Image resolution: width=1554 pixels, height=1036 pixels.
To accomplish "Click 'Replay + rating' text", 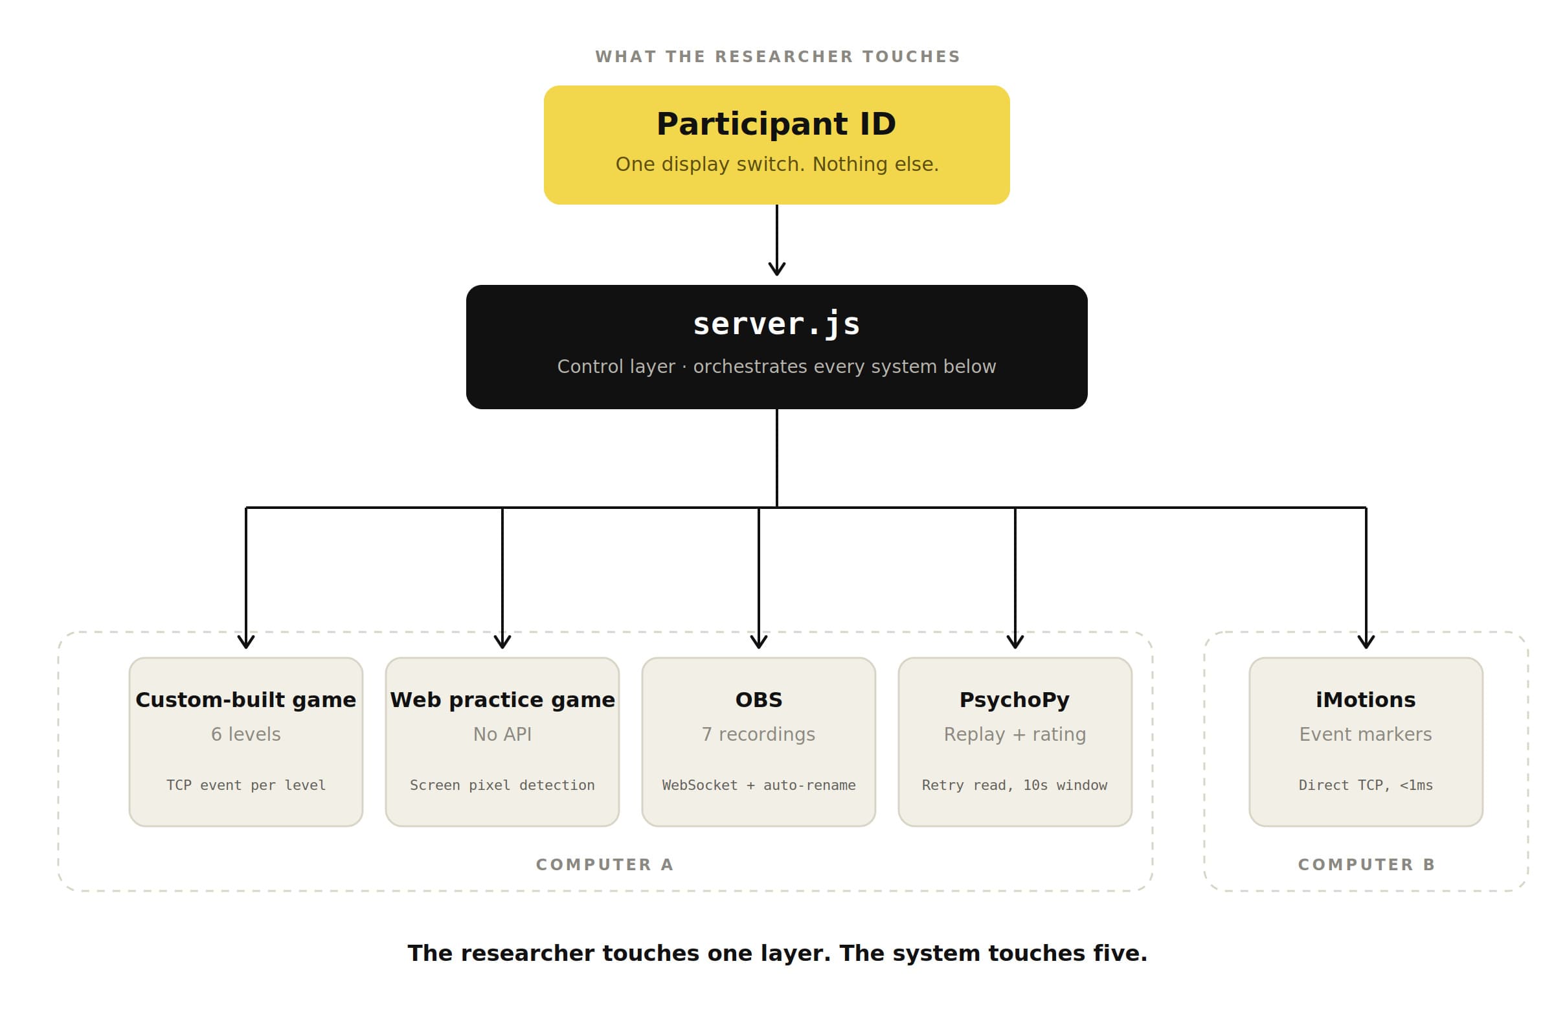I will click(x=1015, y=734).
